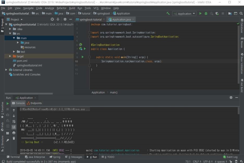Click the Stop square icon in top toolbar

click(223, 14)
